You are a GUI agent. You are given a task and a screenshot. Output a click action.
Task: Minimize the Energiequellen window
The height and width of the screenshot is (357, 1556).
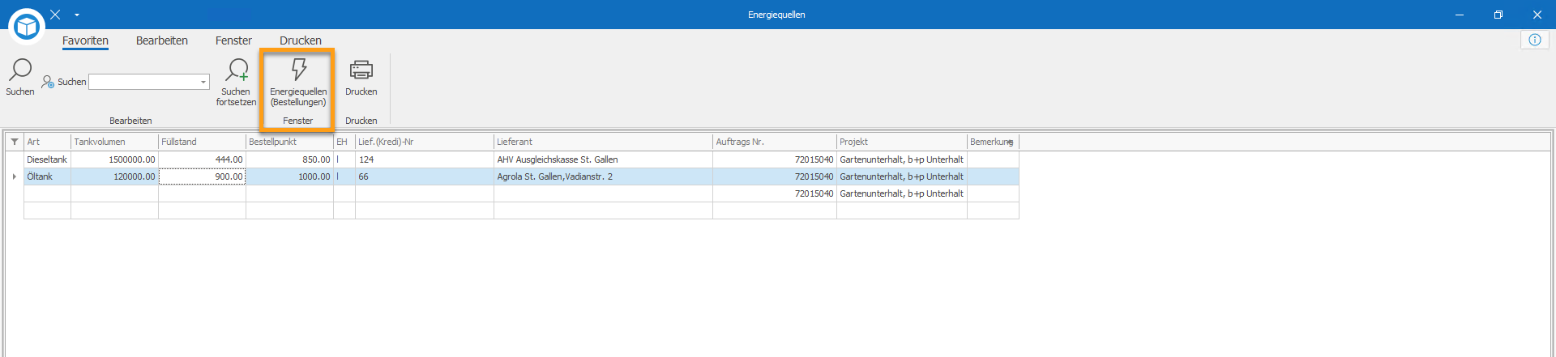(1460, 15)
